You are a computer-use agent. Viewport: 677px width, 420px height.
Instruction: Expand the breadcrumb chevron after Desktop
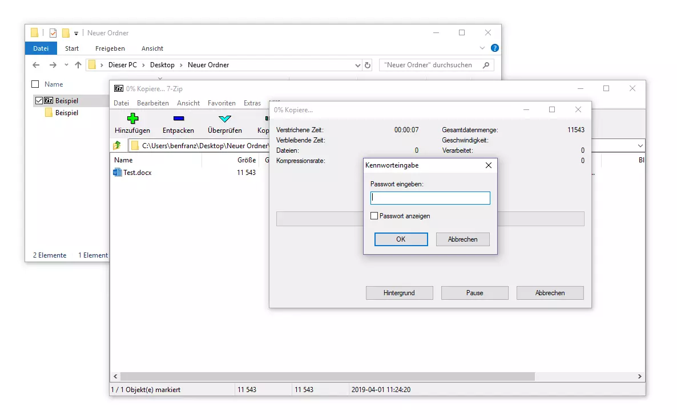pyautogui.click(x=182, y=65)
